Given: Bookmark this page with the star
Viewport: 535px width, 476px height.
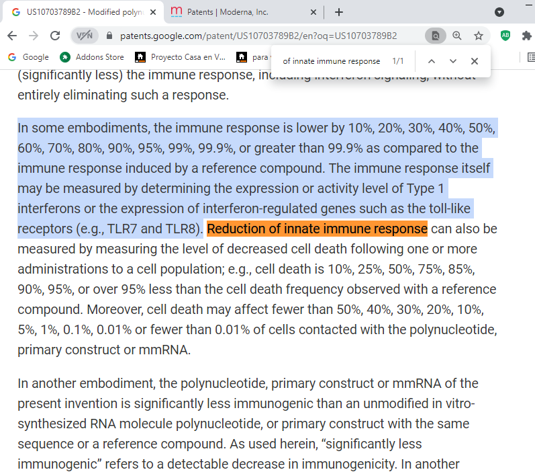Looking at the screenshot, I should point(479,36).
